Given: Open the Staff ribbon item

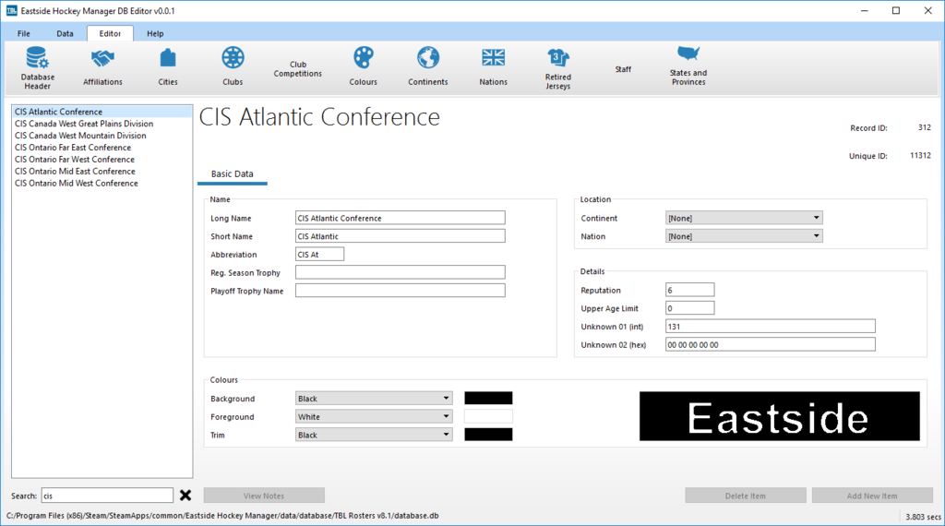Looking at the screenshot, I should (623, 69).
